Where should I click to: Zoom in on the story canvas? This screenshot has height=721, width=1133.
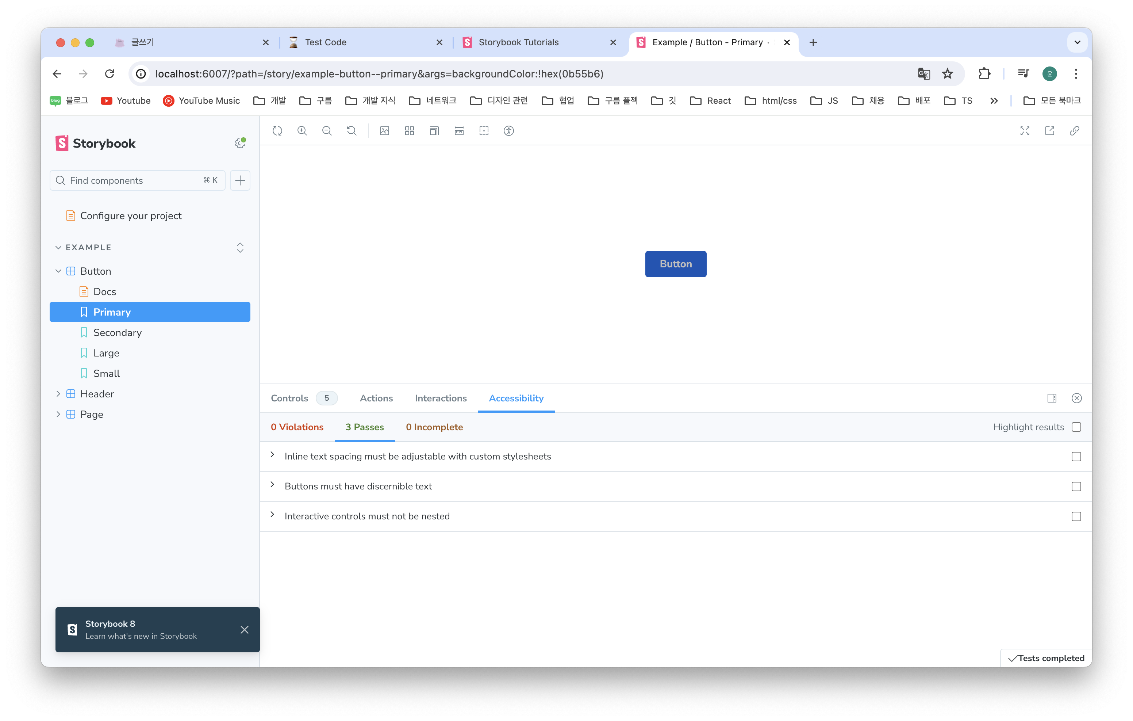(x=302, y=131)
